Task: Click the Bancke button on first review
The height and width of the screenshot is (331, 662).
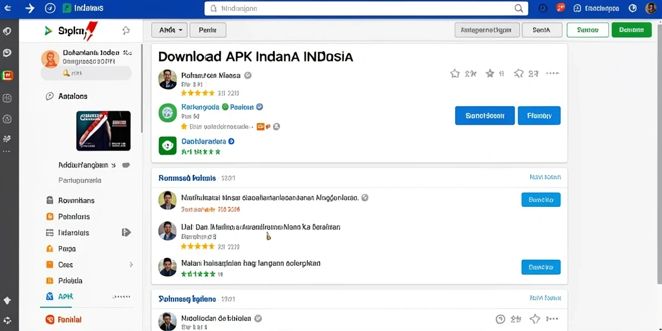Action: [x=541, y=199]
